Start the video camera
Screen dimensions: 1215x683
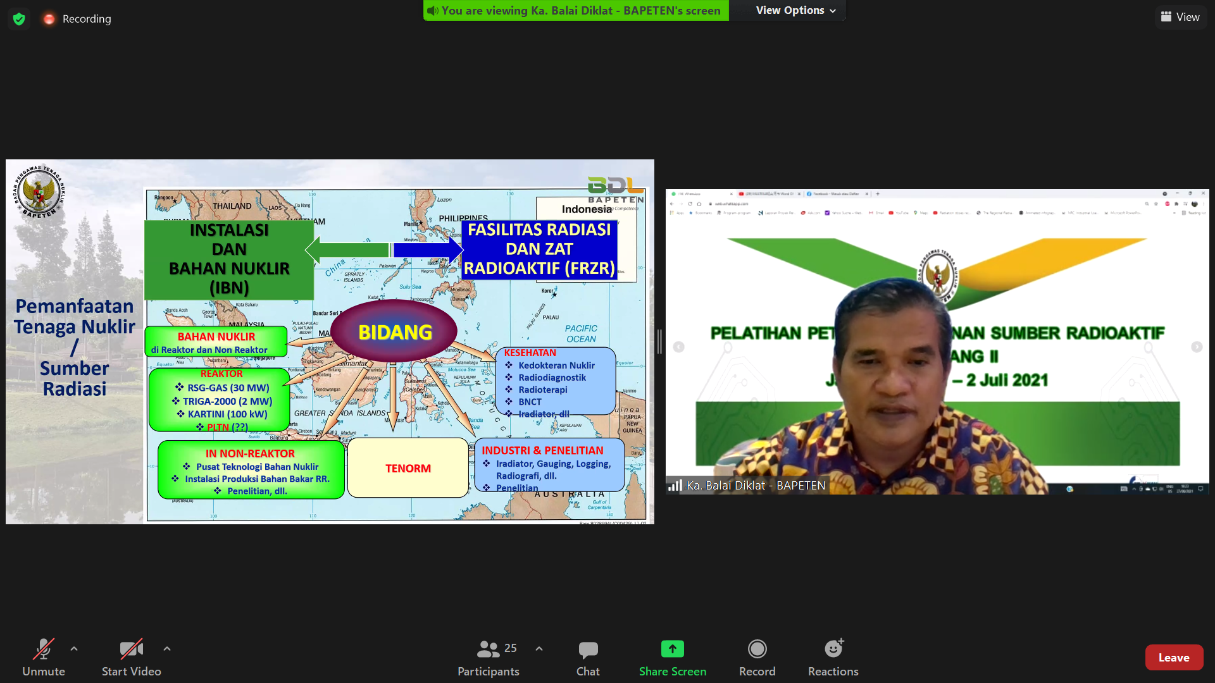132,658
